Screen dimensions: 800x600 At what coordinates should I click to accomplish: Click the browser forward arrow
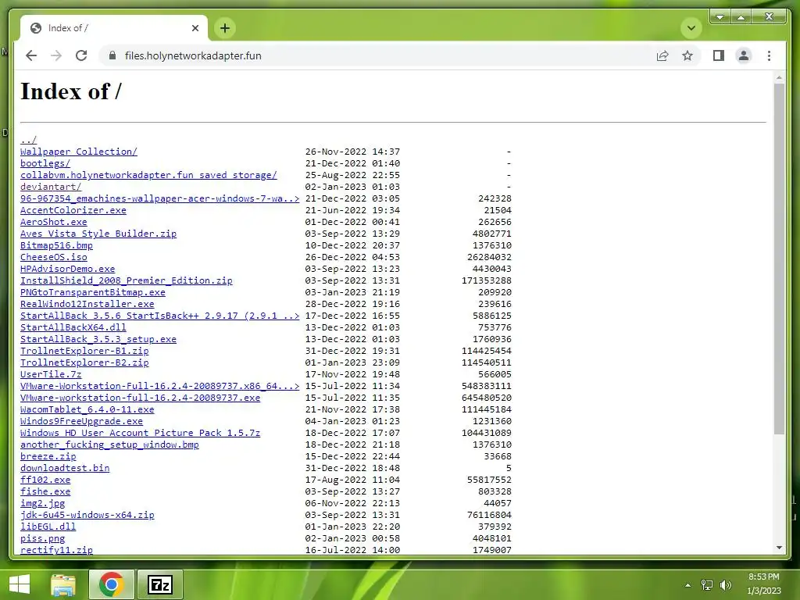[56, 55]
